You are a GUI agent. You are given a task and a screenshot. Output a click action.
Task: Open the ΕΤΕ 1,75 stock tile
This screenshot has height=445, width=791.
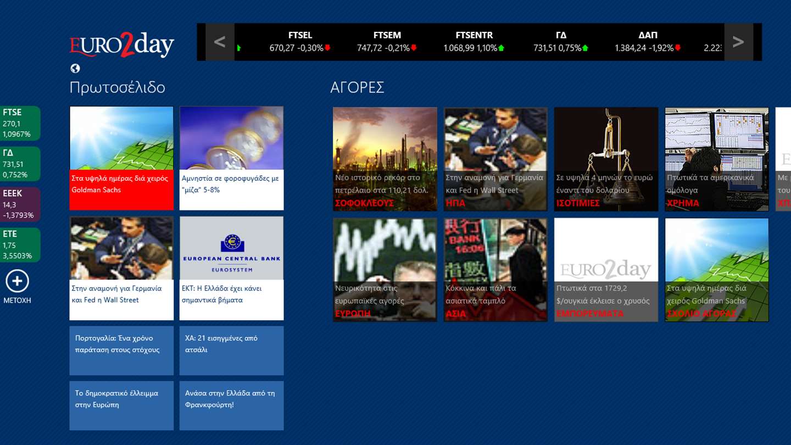tap(20, 245)
